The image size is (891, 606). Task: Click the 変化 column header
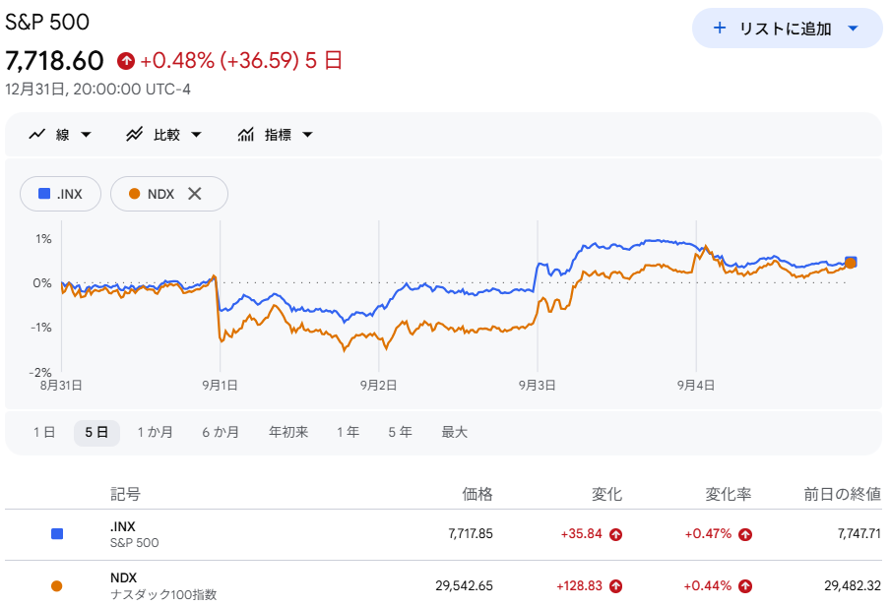click(x=606, y=494)
